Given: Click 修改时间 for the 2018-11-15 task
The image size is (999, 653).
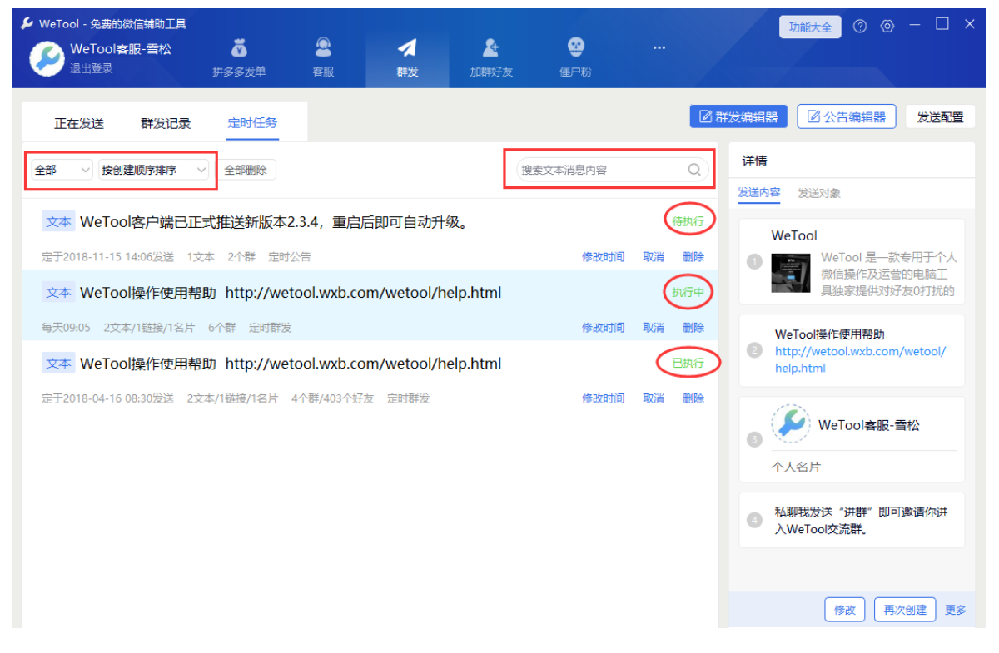Looking at the screenshot, I should tap(603, 257).
